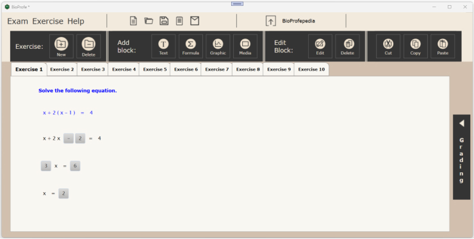
Task: Switch to Exercise 1 tab
Action: click(x=29, y=69)
